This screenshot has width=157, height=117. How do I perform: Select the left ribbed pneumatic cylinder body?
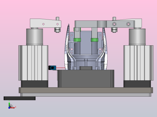[33, 63]
